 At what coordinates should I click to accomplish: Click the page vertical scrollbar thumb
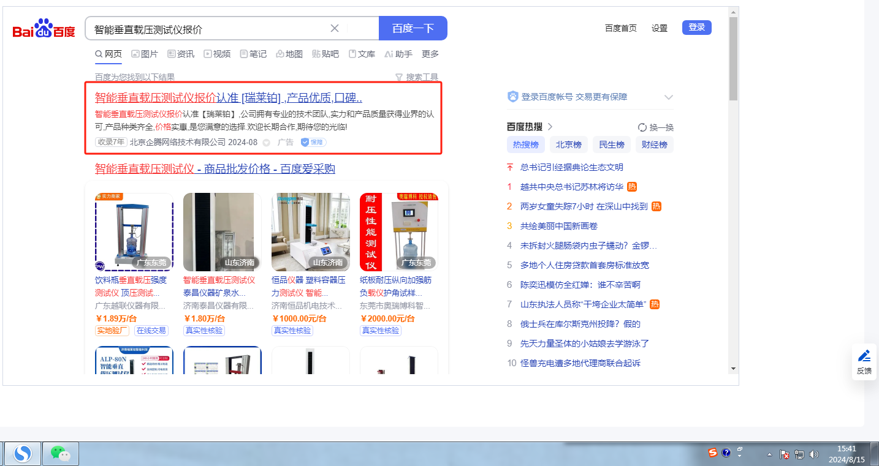[x=733, y=59]
